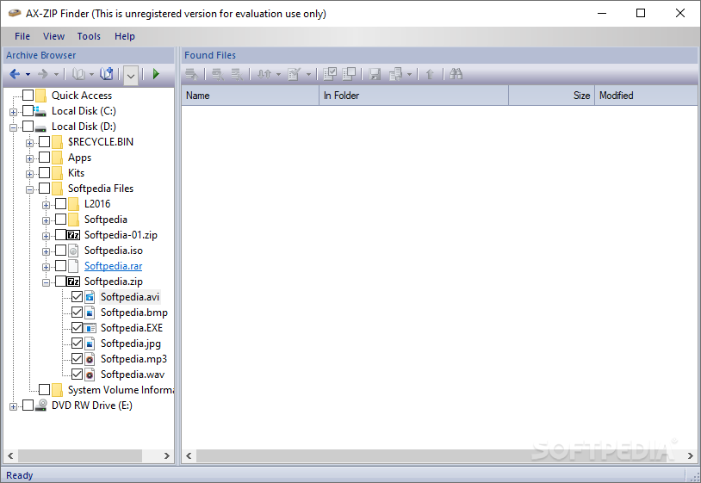Viewport: 701px width, 483px height.
Task: Click the deselect-all empty boxes icon
Action: (349, 74)
